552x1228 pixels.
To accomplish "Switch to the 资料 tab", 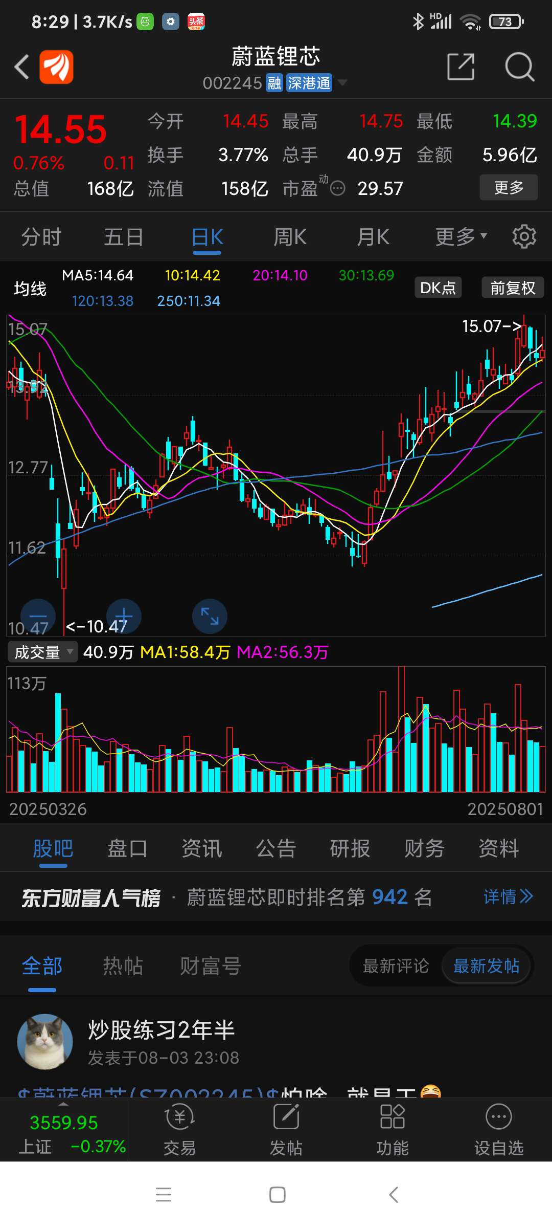I will tap(499, 848).
